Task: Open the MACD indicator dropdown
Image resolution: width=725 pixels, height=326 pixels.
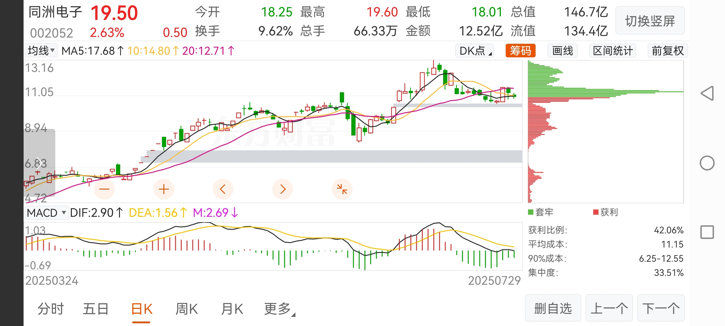Action: pyautogui.click(x=47, y=213)
